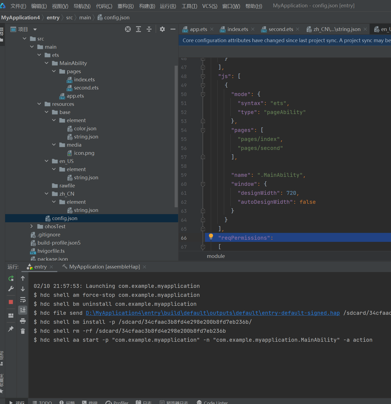Image resolution: width=391 pixels, height=404 pixels.
Task: Hide the project panel with minus icon
Action: click(x=173, y=29)
